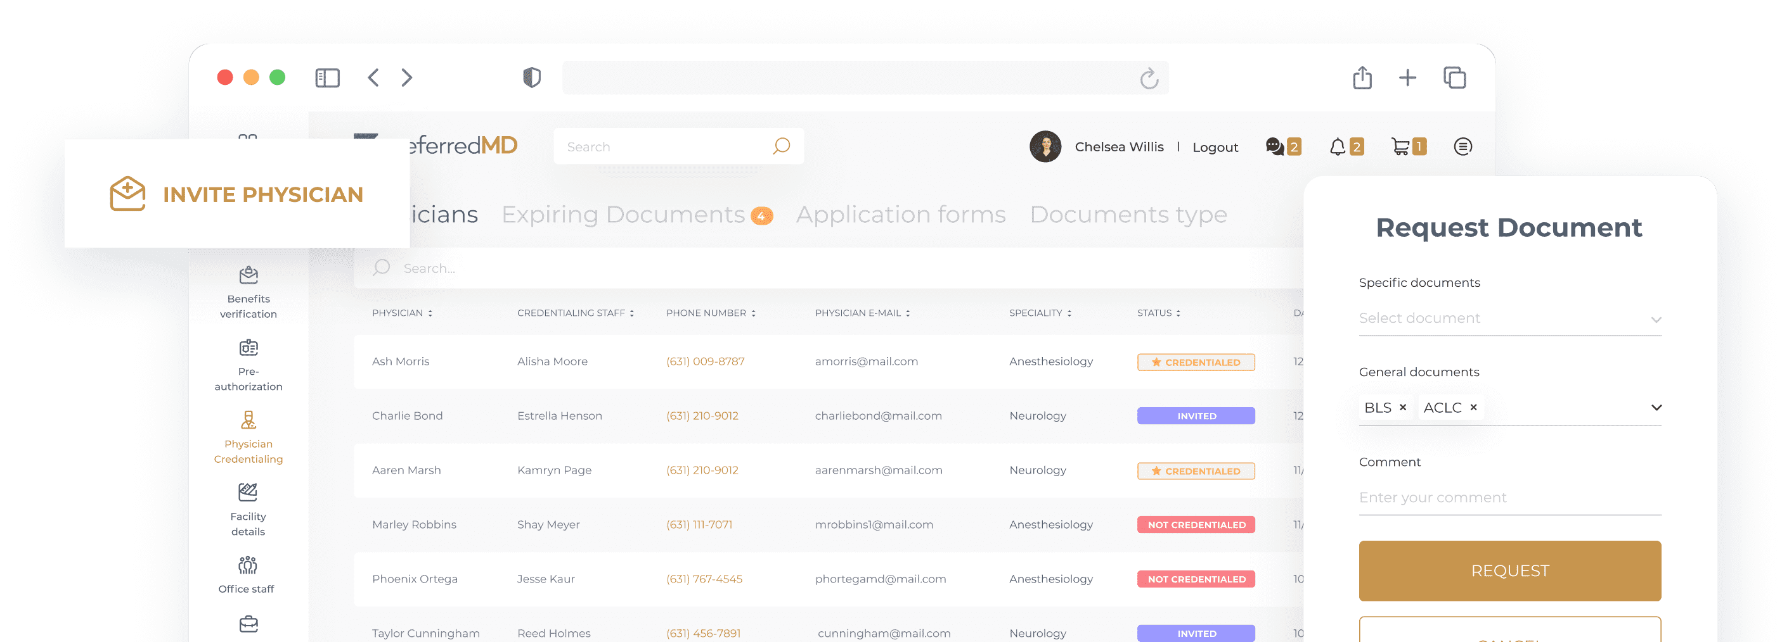Expand the General documents dropdown arrow
1782x642 pixels.
point(1655,408)
